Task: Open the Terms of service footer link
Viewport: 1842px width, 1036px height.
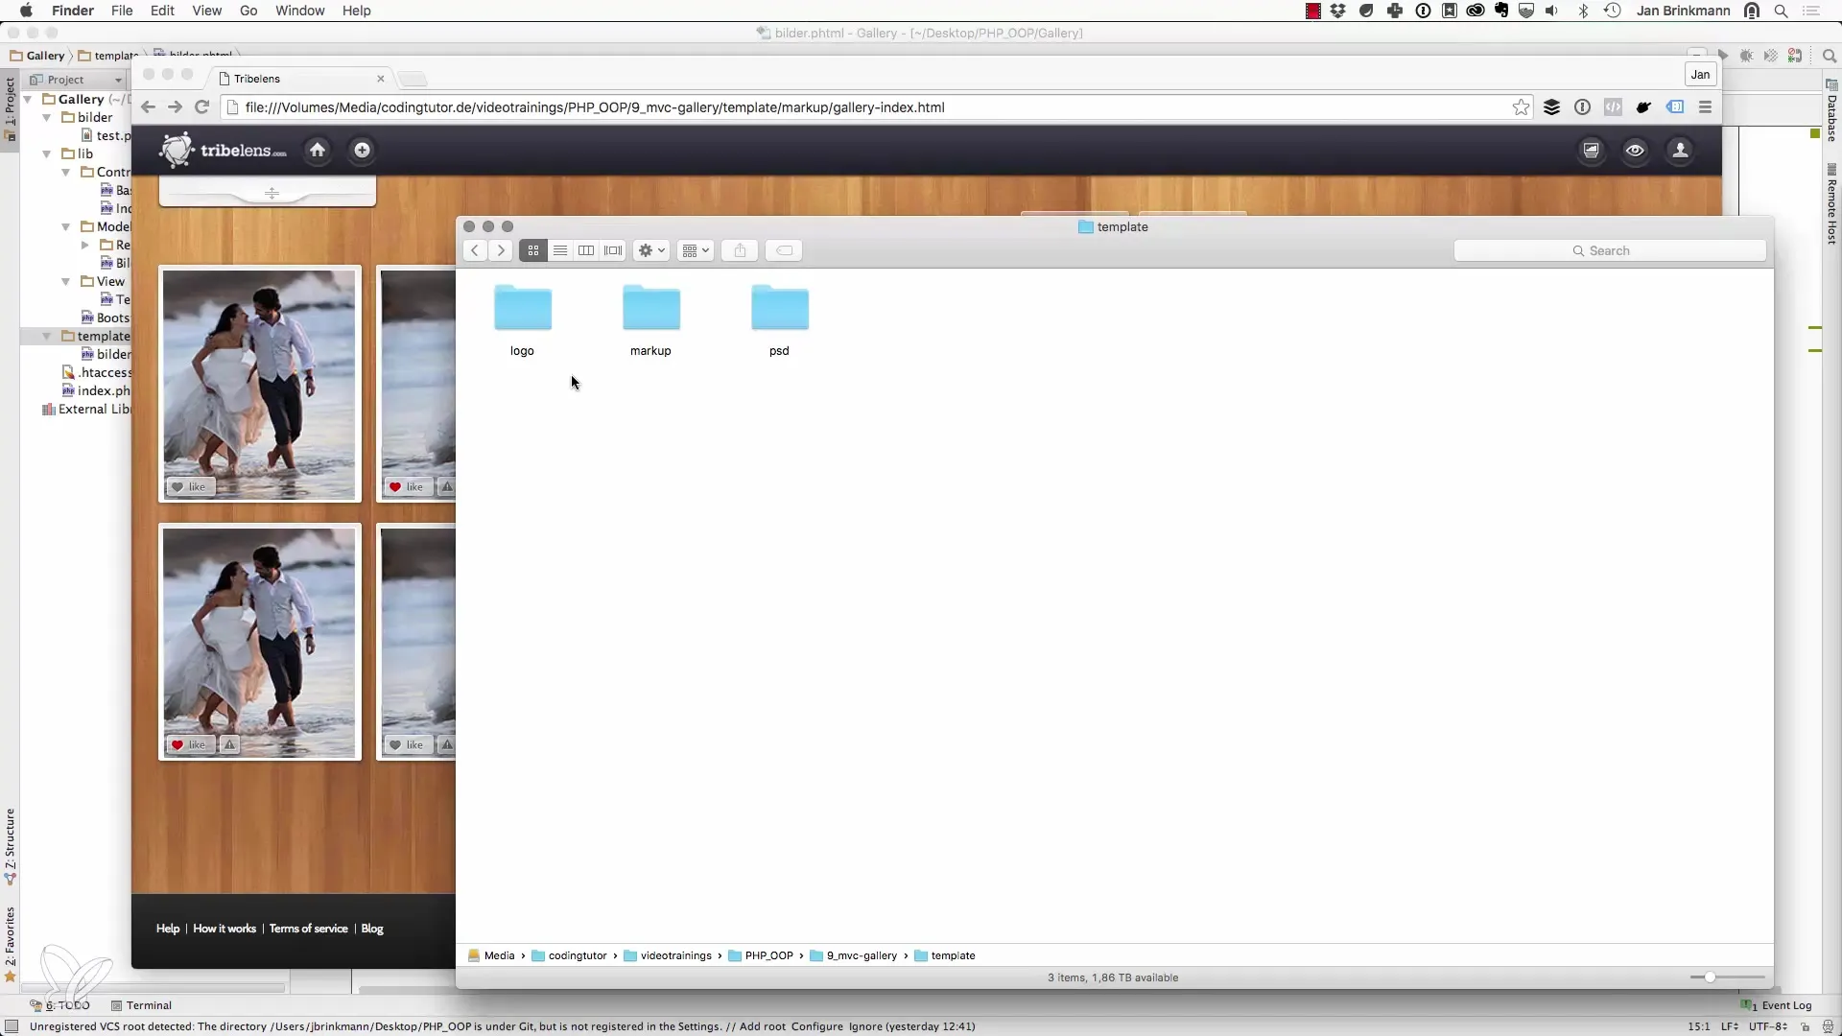Action: pos(308,929)
